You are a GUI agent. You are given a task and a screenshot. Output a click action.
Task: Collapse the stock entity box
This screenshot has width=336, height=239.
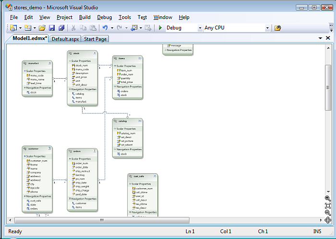(x=95, y=53)
